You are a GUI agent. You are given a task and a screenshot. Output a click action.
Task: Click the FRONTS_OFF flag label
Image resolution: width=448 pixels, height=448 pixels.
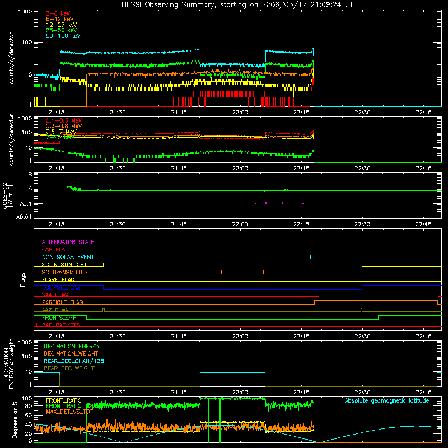59,318
